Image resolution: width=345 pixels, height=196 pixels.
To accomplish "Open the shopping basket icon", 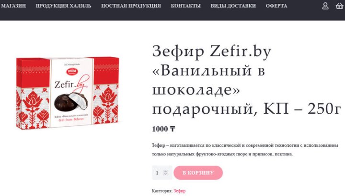I will coord(340,6).
